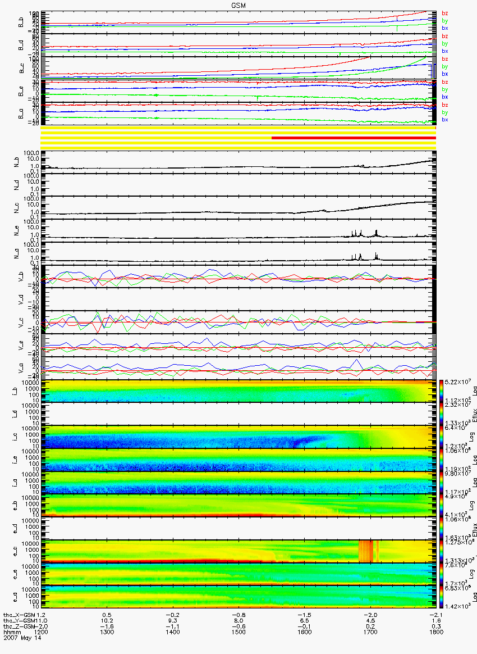Click the e_a panel color bar
477x654 pixels.
coord(441,597)
